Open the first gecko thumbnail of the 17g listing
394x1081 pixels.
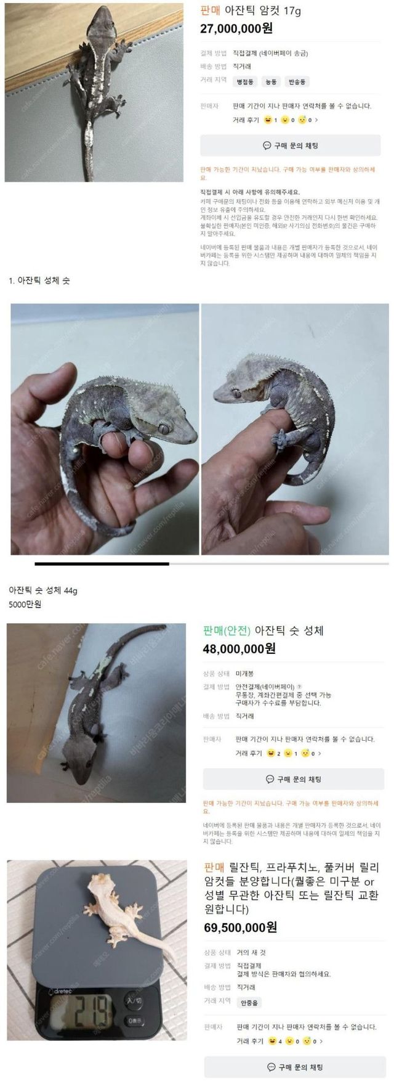point(94,92)
